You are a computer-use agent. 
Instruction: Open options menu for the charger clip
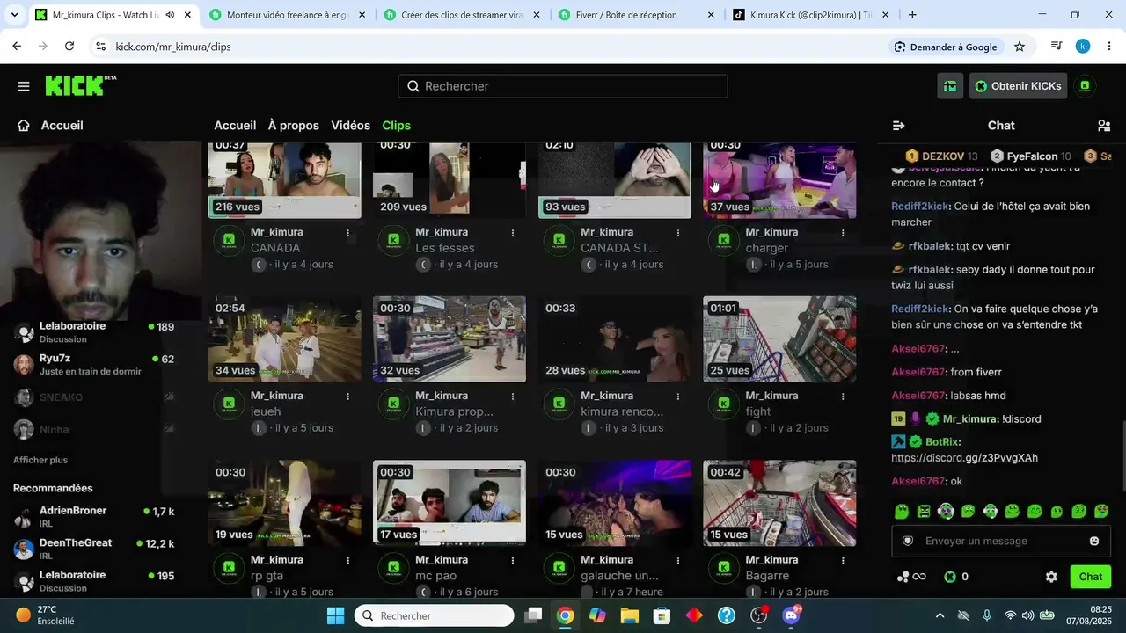843,233
